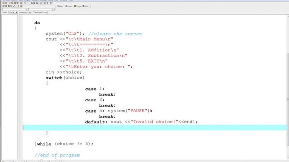Screen dimensions: 289x162
Task: Click the second combo box dropdown arrow
Action: pos(53,9)
